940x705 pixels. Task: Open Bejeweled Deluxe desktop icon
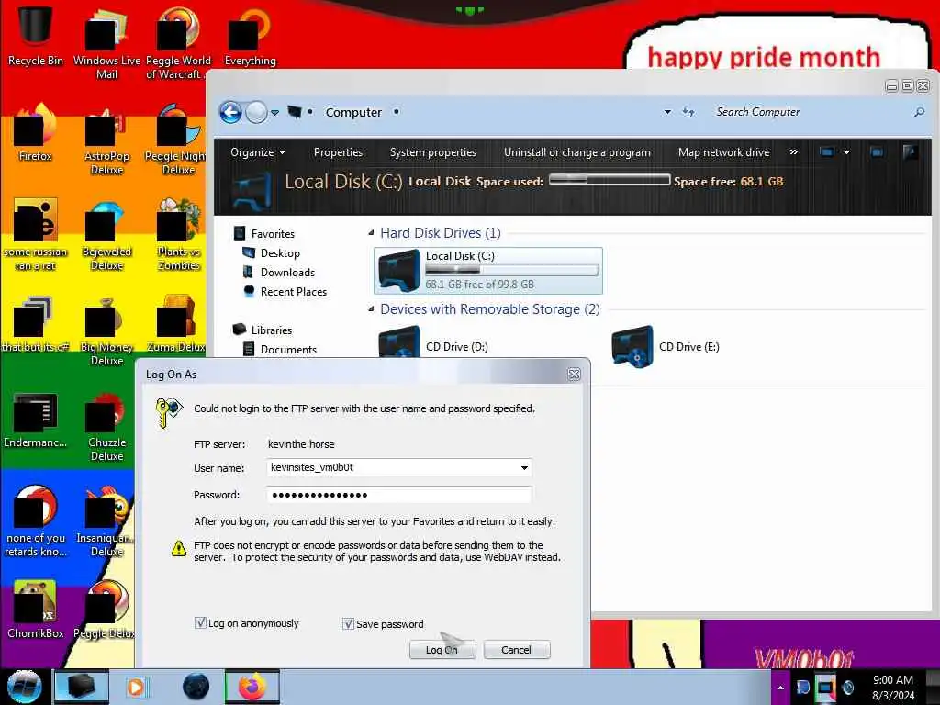(106, 235)
